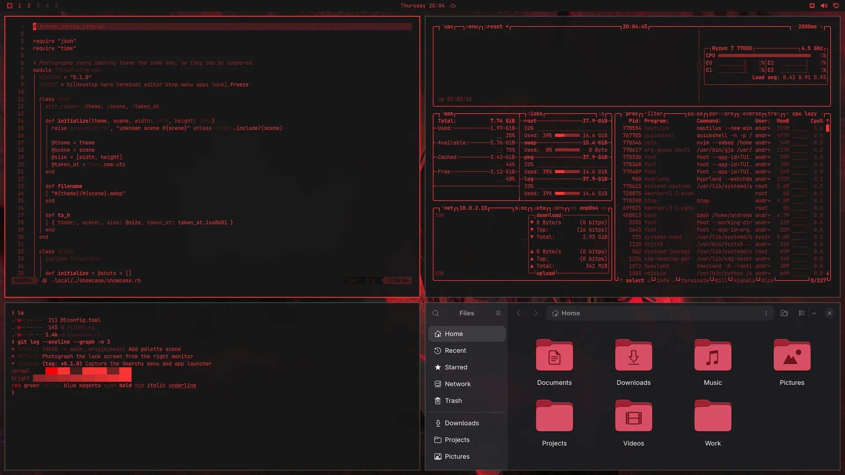This screenshot has width=845, height=475.
Task: Click filter in btop proc panel
Action: 654,114
